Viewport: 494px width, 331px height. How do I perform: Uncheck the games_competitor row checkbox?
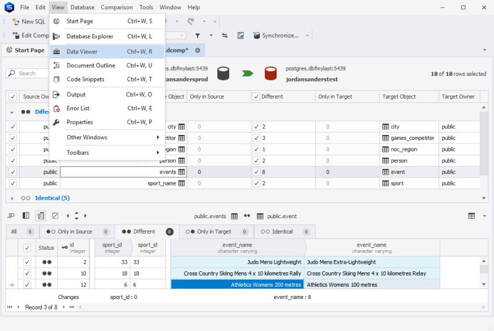pos(12,138)
